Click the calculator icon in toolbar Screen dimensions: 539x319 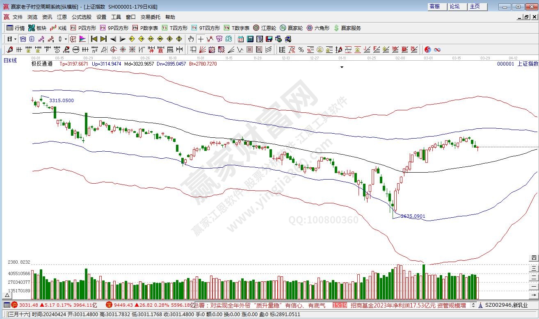point(250,39)
